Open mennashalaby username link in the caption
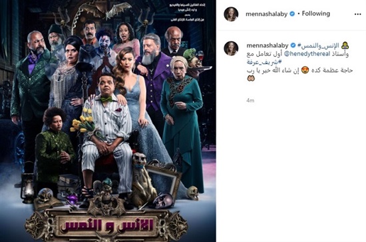366x242 pixels. click(268, 45)
